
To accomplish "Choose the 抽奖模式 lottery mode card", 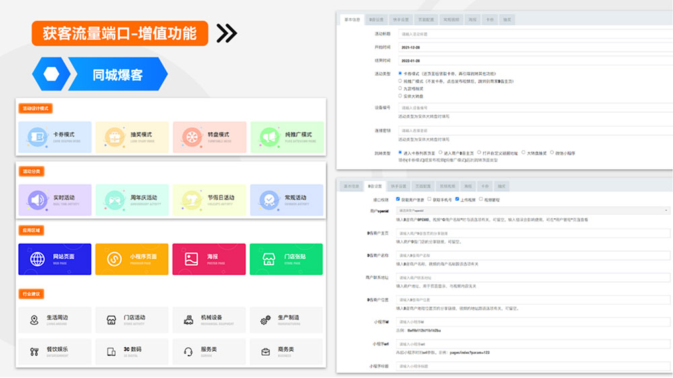I will [132, 136].
